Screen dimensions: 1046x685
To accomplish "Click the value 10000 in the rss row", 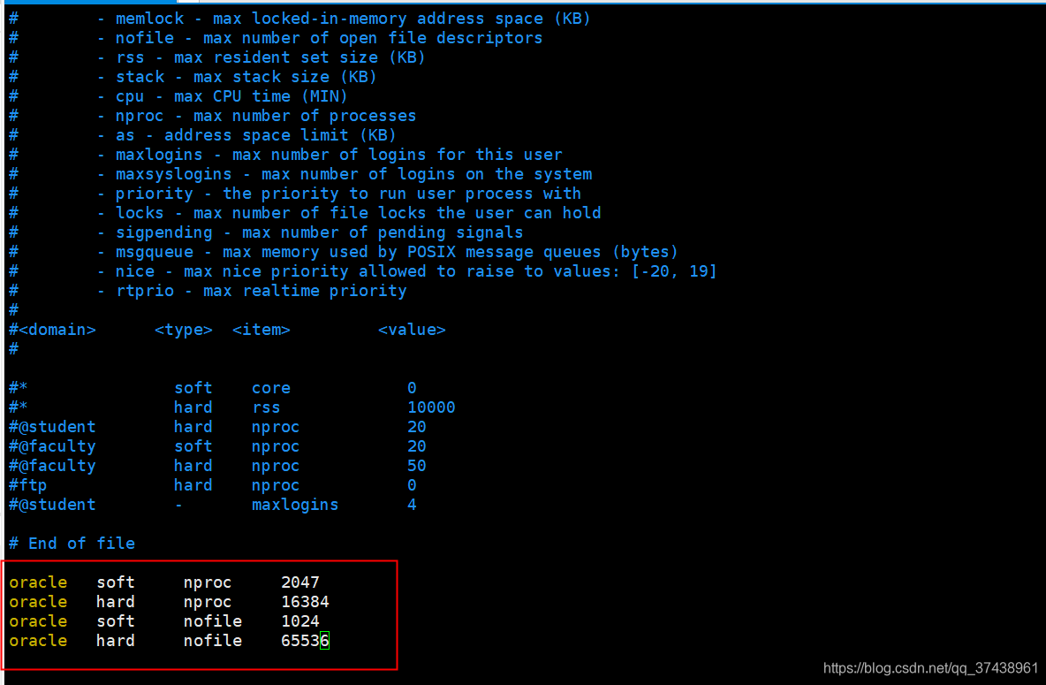I will 432,407.
